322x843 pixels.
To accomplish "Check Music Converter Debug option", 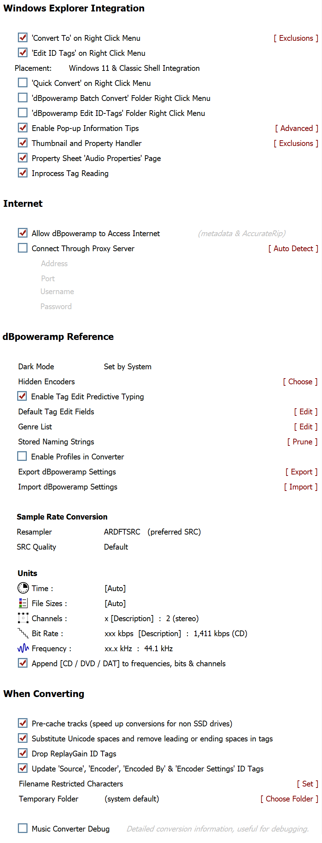I will [x=23, y=828].
